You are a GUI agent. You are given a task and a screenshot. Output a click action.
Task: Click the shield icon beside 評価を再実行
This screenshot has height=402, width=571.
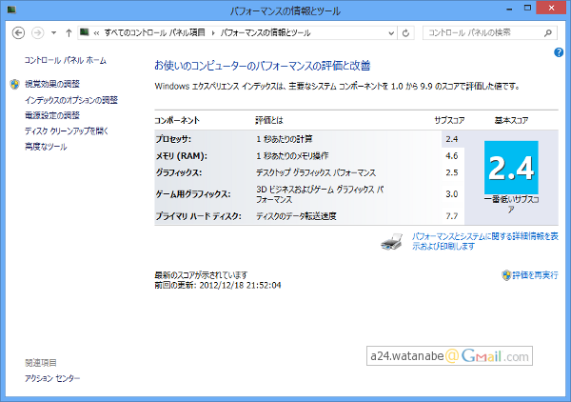pyautogui.click(x=506, y=275)
